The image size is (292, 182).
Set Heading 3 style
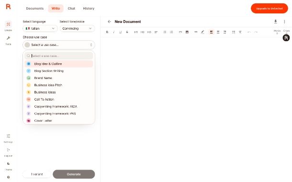pos(149,32)
